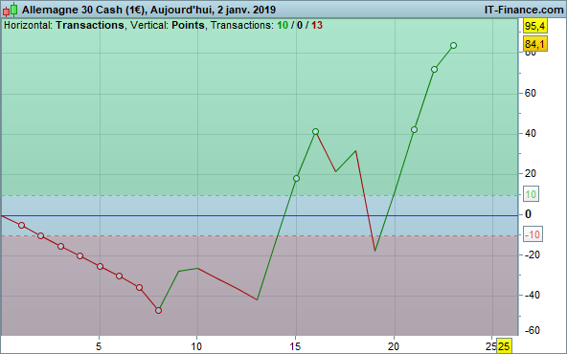Screen dimensions: 567x354
Task: Click the 'Points' vertical axis label
Action: point(188,25)
